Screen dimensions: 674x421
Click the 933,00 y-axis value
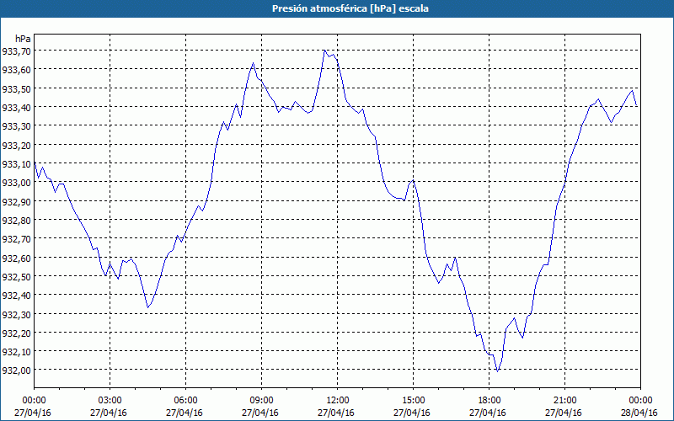coord(16,182)
